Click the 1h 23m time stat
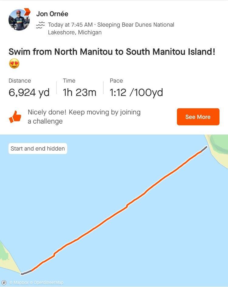The image size is (228, 287). [79, 93]
